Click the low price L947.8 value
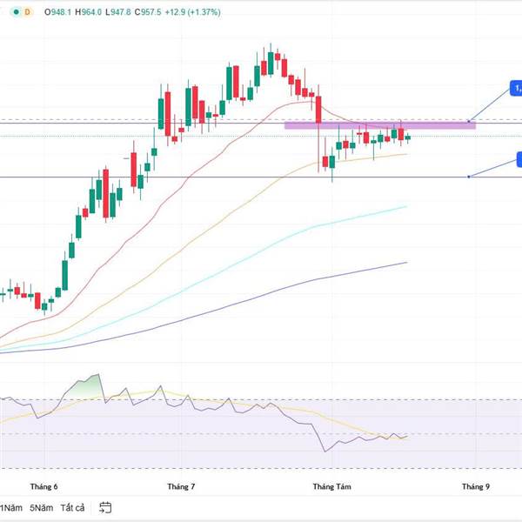The height and width of the screenshot is (522, 522). (117, 12)
